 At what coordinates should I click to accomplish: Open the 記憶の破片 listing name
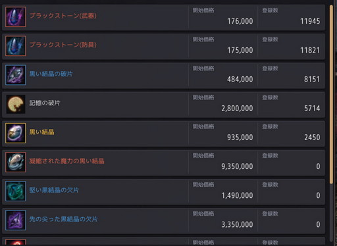pyautogui.click(x=45, y=103)
